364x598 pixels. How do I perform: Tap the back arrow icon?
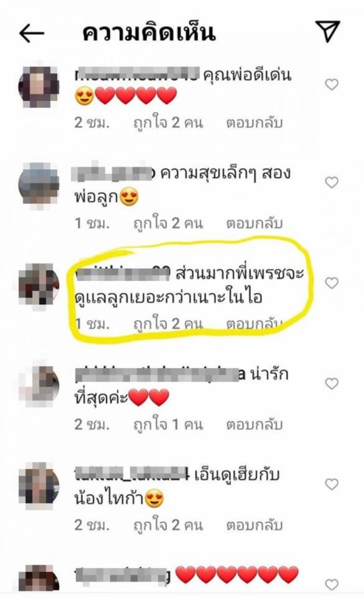pyautogui.click(x=32, y=33)
